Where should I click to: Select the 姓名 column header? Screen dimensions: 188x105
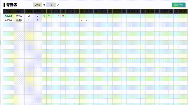tap(19, 12)
